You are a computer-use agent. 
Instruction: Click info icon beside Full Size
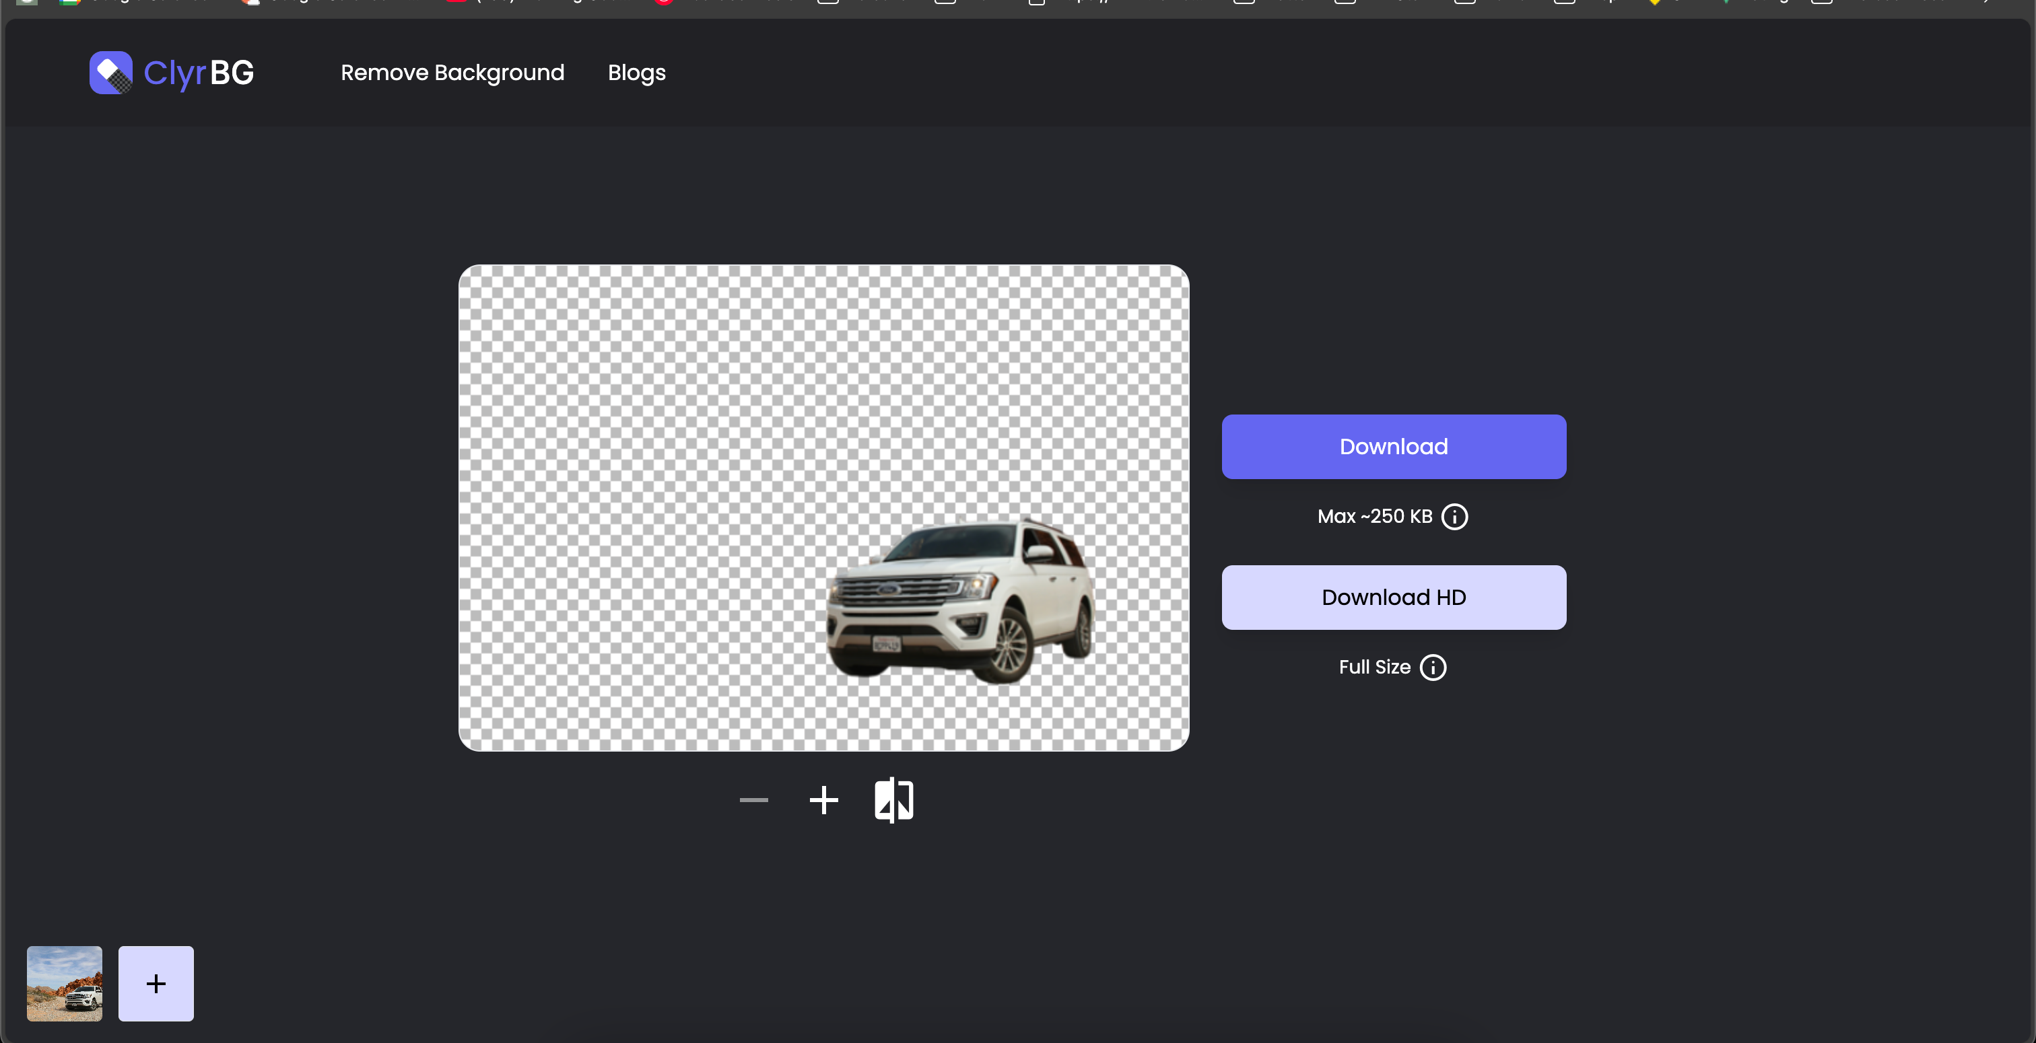pos(1432,667)
